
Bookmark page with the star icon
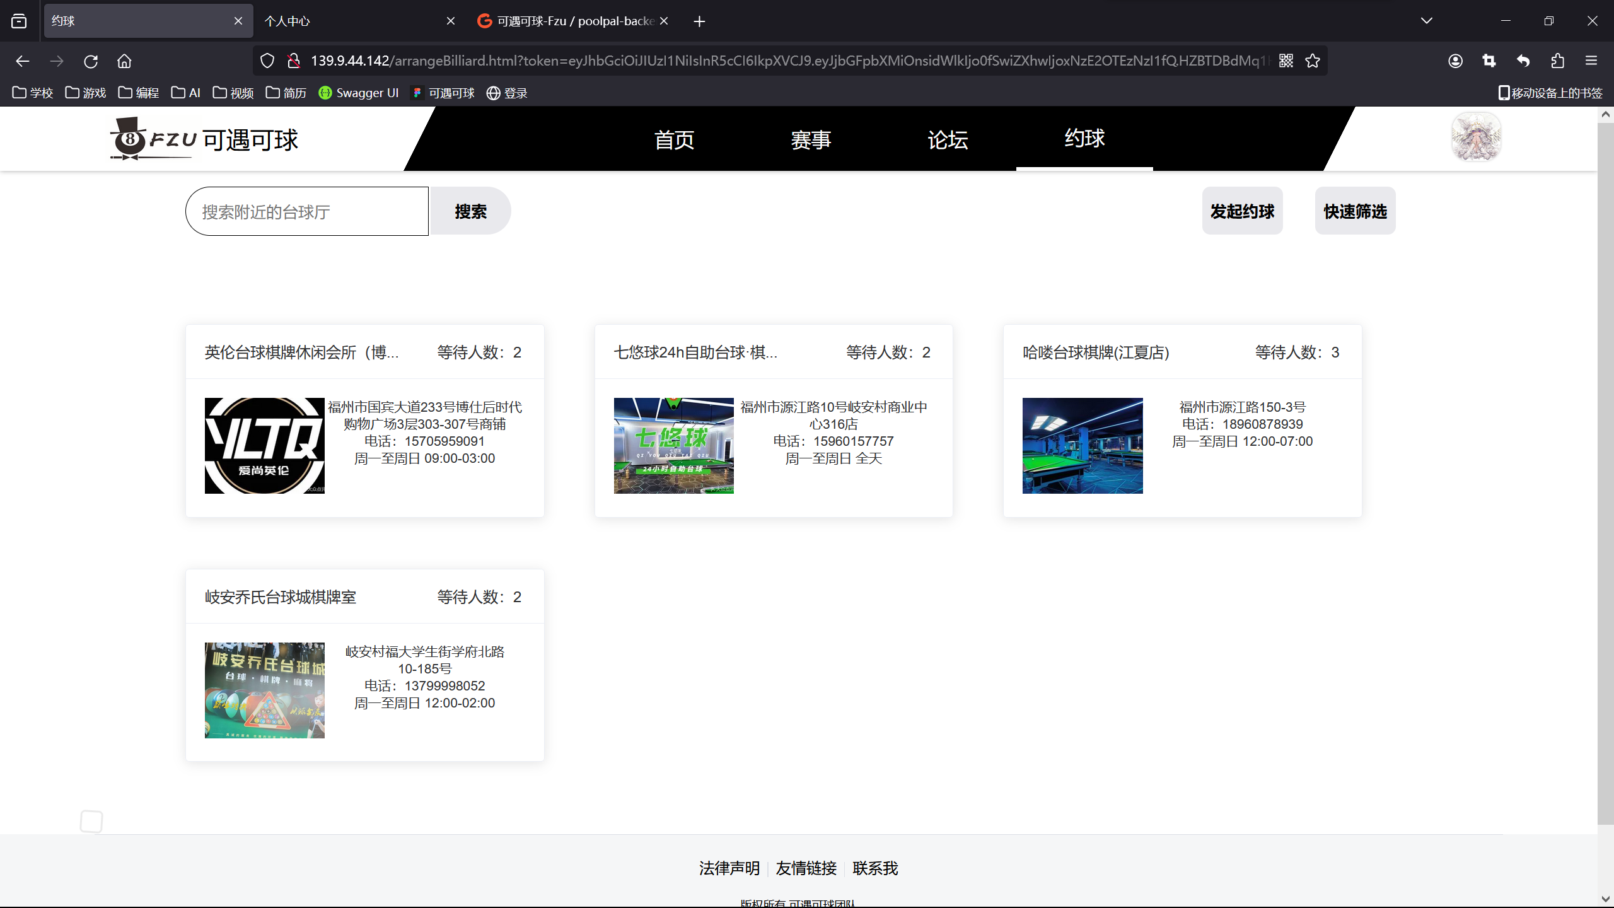pyautogui.click(x=1313, y=61)
